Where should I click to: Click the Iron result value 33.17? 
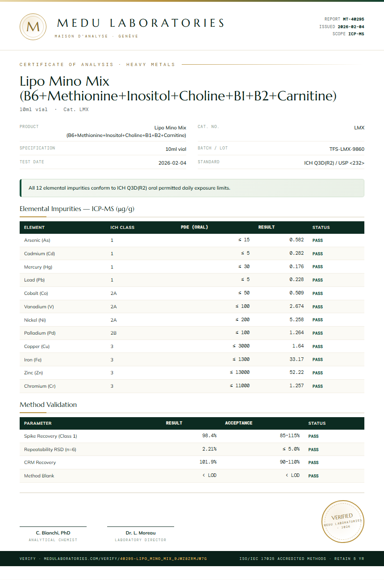296,359
